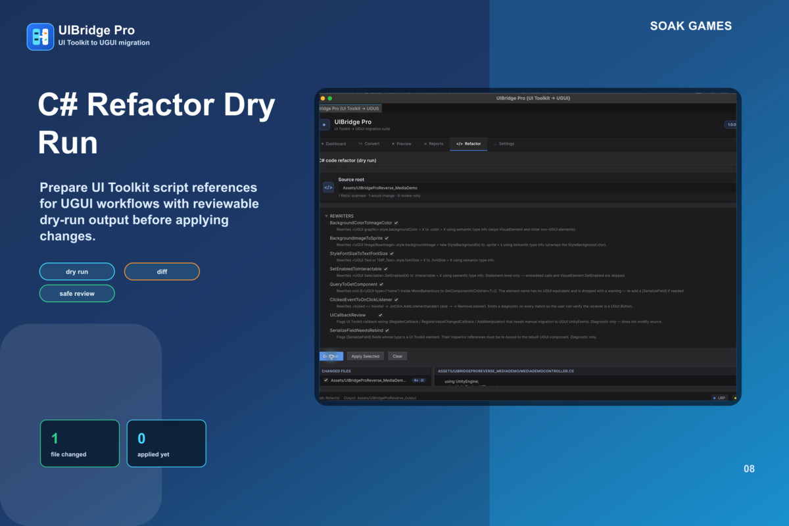
Task: Open the Reports tab
Action: pos(434,143)
